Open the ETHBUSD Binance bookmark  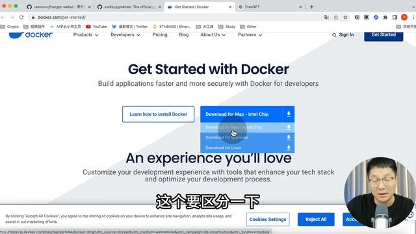pyautogui.click(x=172, y=27)
